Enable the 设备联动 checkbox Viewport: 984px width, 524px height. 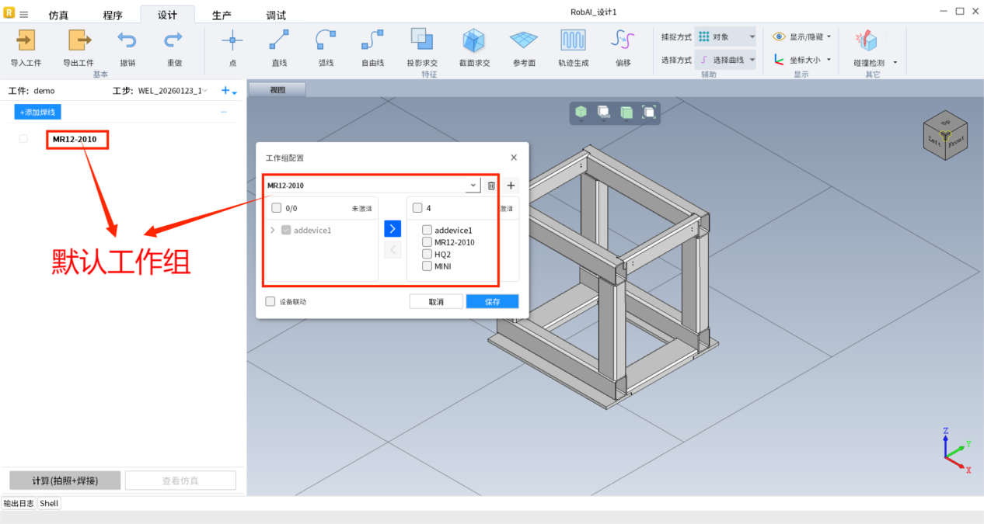coord(270,301)
